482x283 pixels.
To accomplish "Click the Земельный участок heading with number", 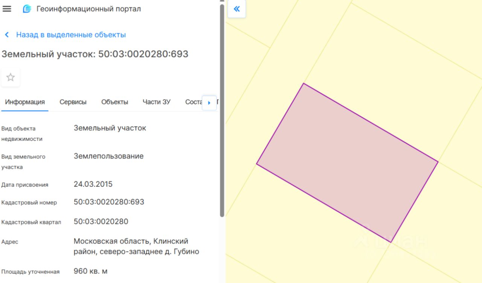I will [95, 54].
